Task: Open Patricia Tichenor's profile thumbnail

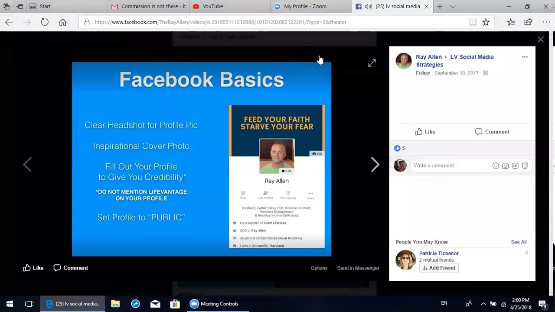Action: [x=405, y=260]
